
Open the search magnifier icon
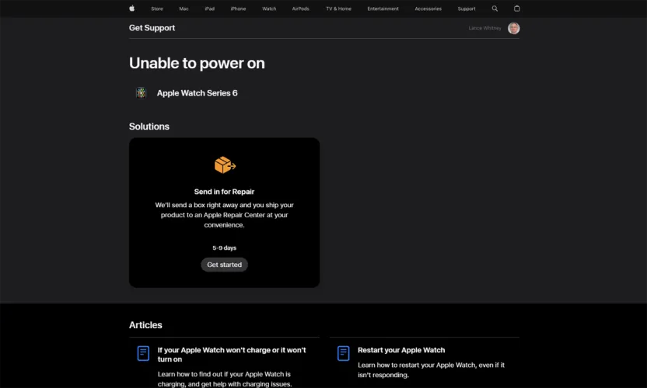(495, 9)
